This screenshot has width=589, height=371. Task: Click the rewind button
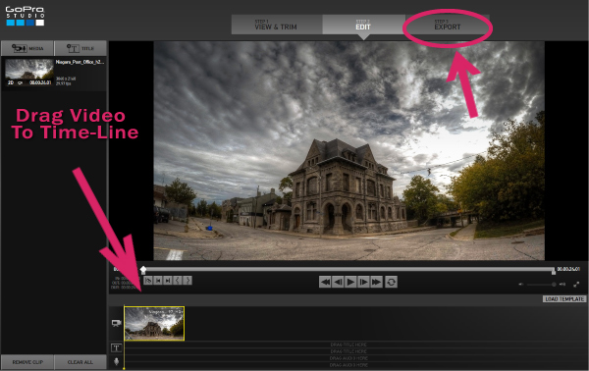325,282
